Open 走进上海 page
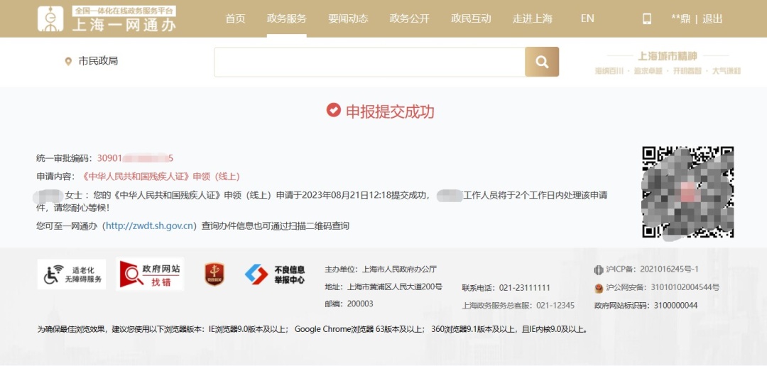 532,18
